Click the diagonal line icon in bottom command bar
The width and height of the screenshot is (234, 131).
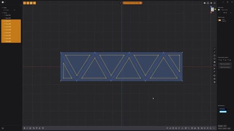click(x=189, y=128)
